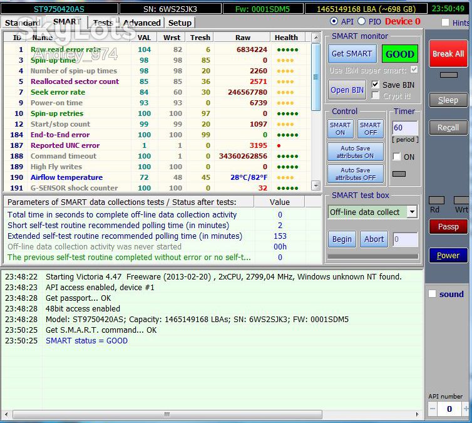
Task: Click the log horizontal scrollbar thumb
Action: click(167, 414)
